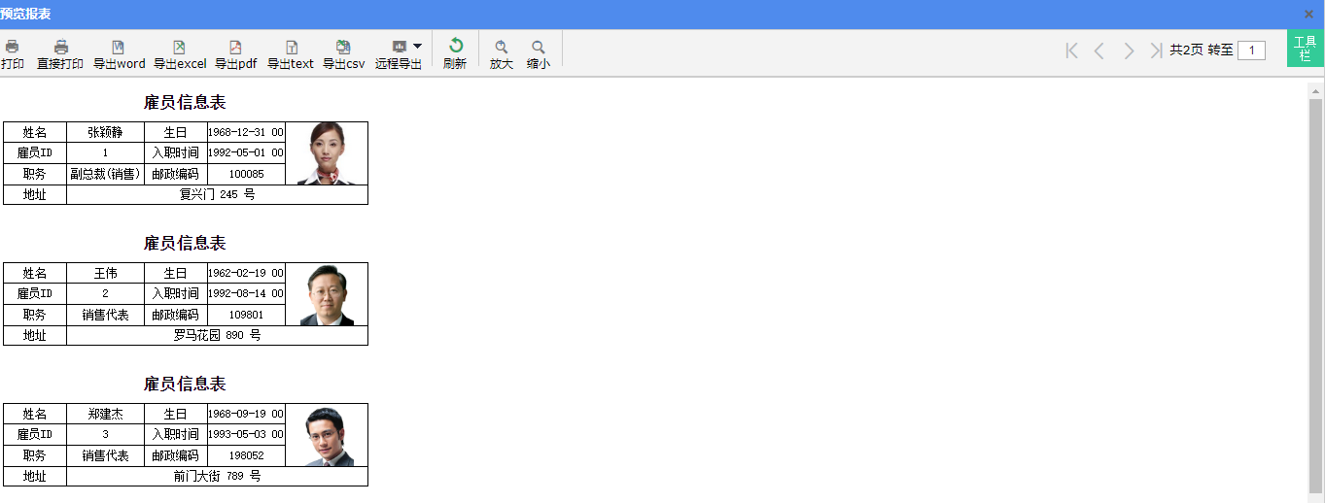Click the photo of employee 王伟
Image resolution: width=1325 pixels, height=503 pixels.
click(327, 295)
